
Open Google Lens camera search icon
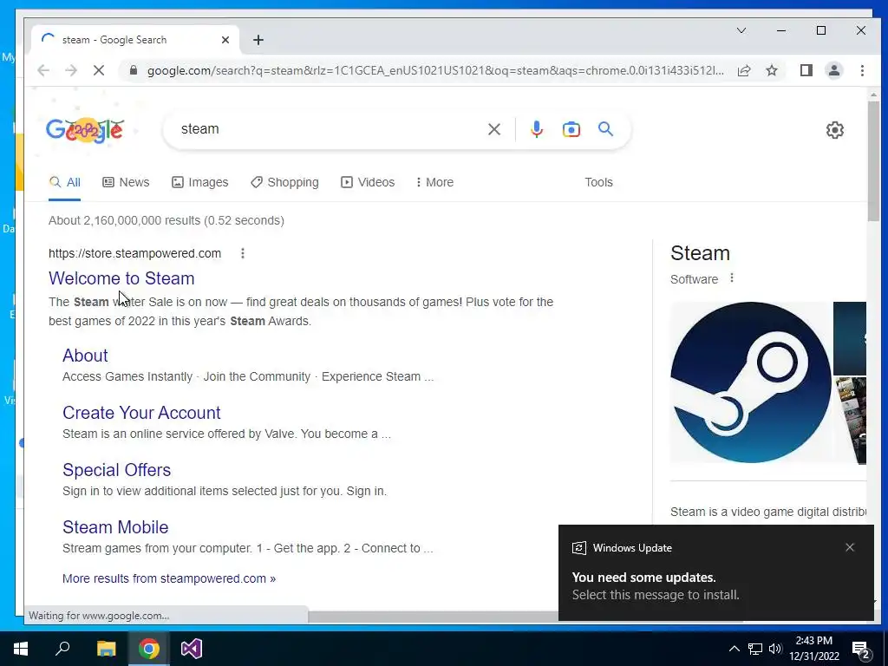pyautogui.click(x=571, y=129)
